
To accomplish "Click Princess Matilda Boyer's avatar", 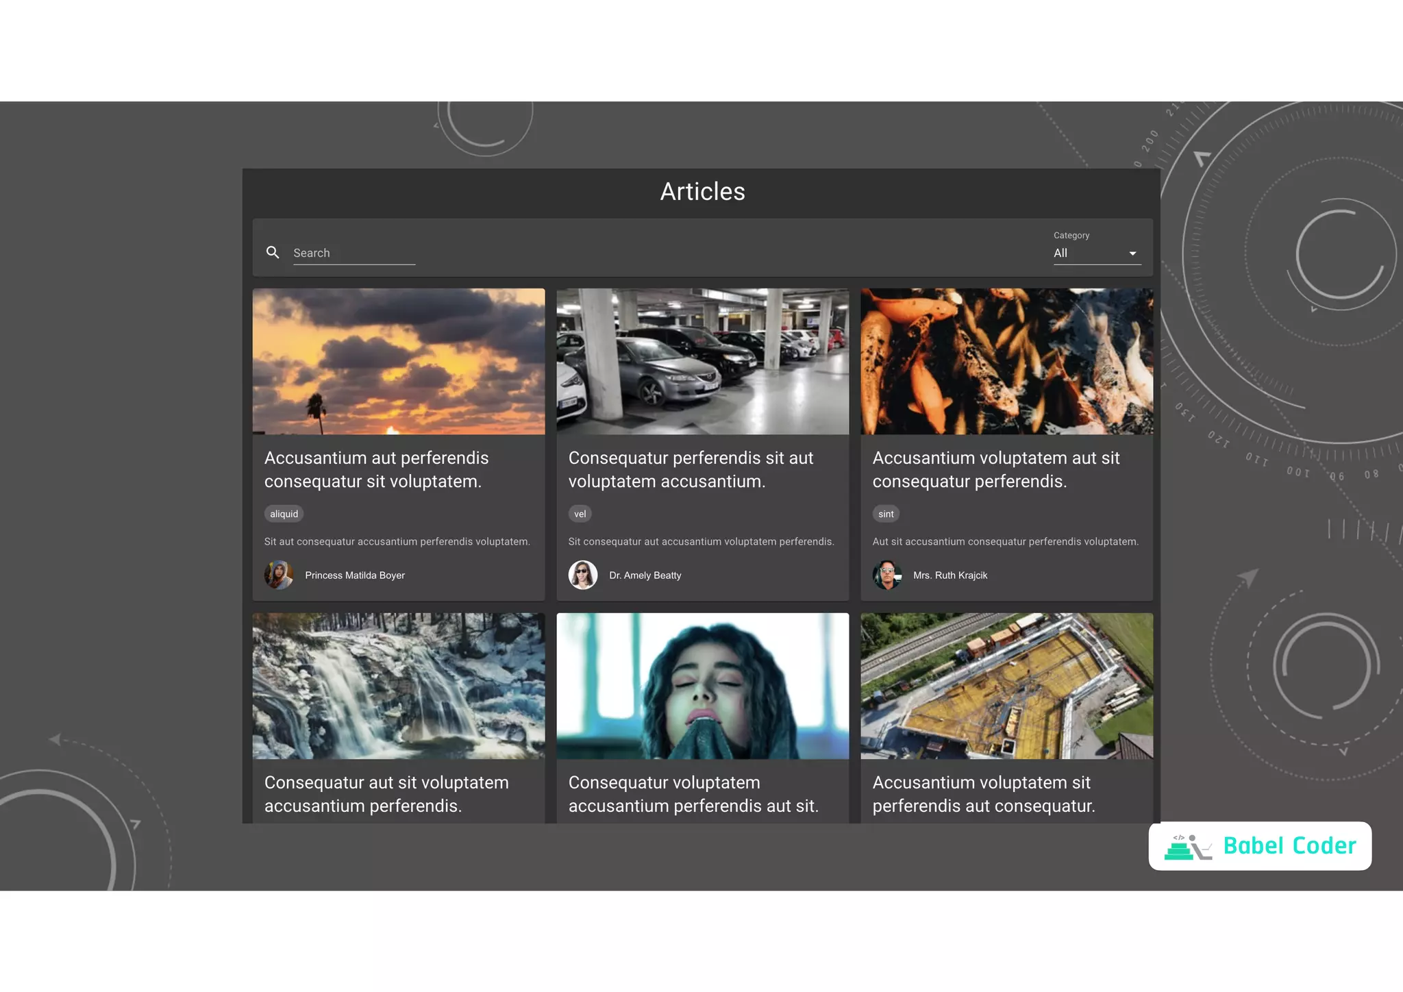I will pos(279,575).
